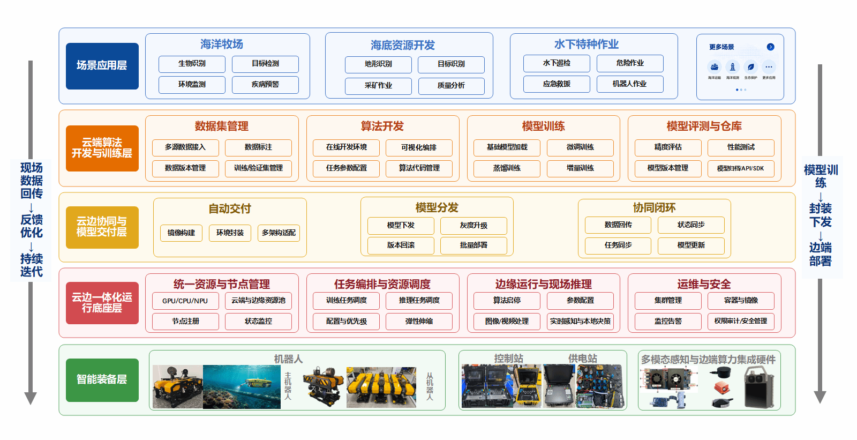Image resolution: width=857 pixels, height=440 pixels.
Task: Click the 蒸馏训练 box
Action: [x=507, y=168]
